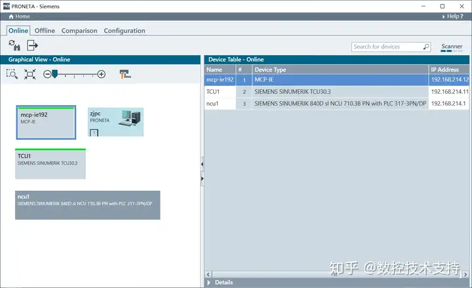Image resolution: width=472 pixels, height=288 pixels.
Task: Collapse graphical view with left splitter arrow
Action: point(202,164)
